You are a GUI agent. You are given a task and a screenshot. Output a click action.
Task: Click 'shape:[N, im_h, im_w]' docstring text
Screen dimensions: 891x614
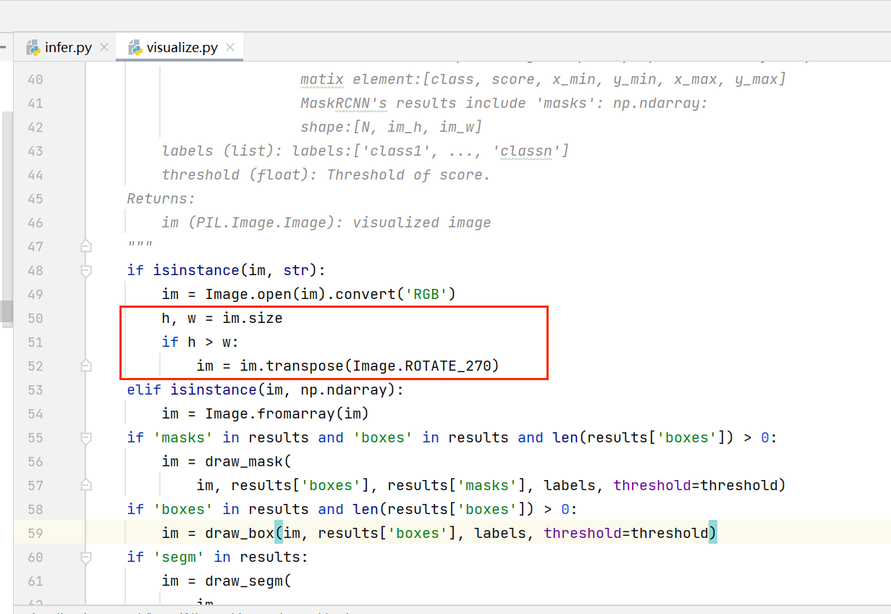[392, 127]
